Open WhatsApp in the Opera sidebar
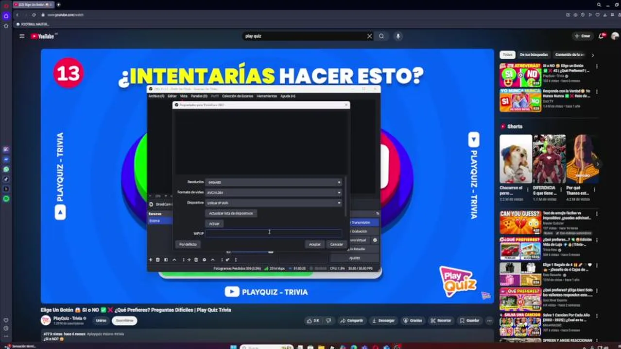621x349 pixels. (x=6, y=169)
